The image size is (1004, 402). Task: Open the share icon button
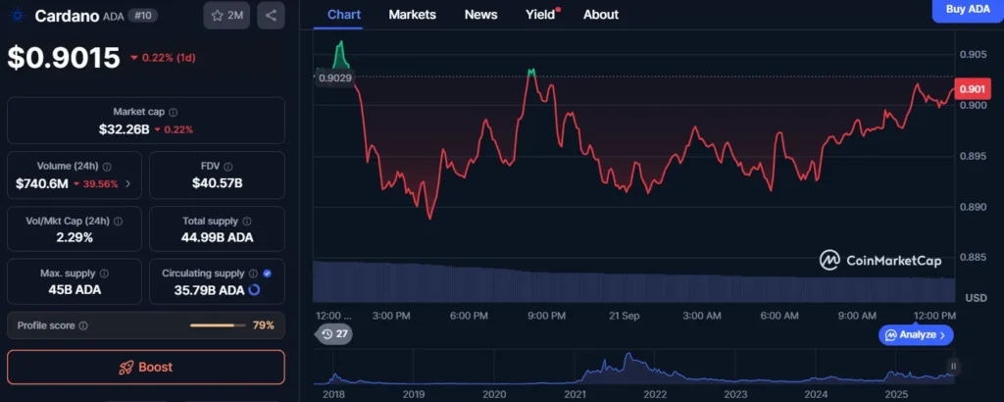(x=271, y=16)
